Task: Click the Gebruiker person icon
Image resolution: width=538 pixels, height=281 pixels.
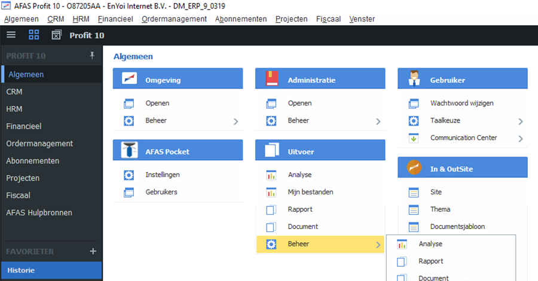Action: click(414, 78)
